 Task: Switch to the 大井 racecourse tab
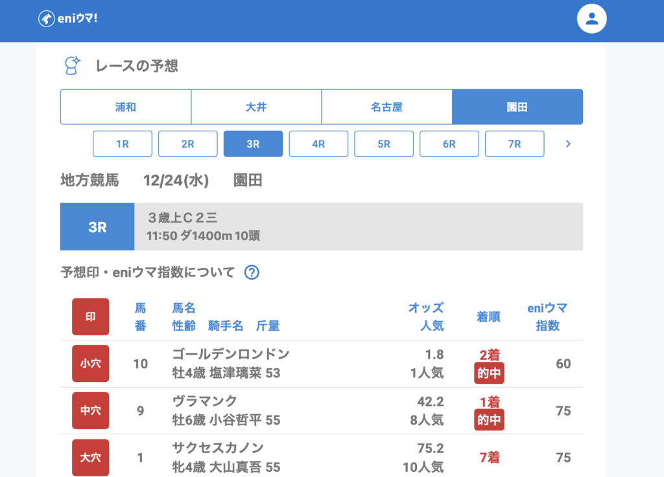pos(256,107)
